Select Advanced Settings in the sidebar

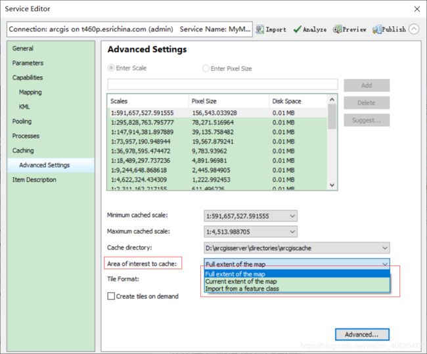coord(51,165)
